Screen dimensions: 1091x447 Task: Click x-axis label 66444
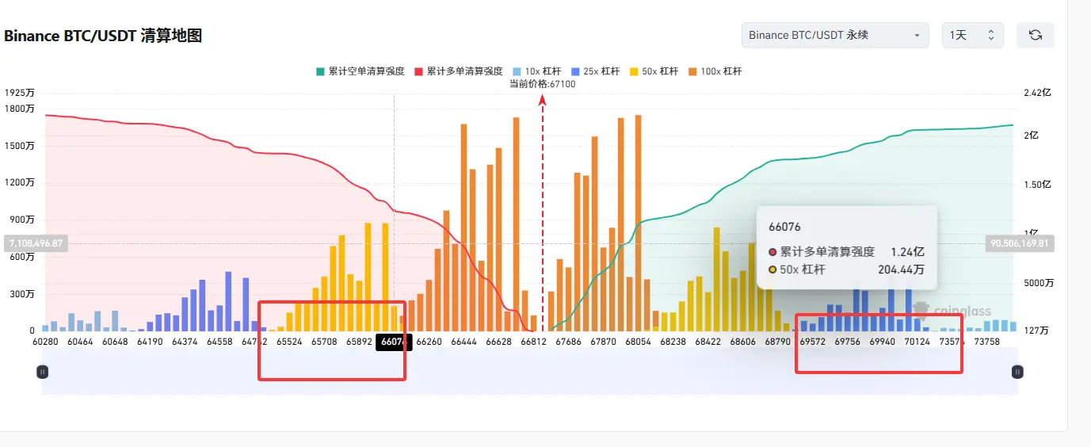[463, 342]
